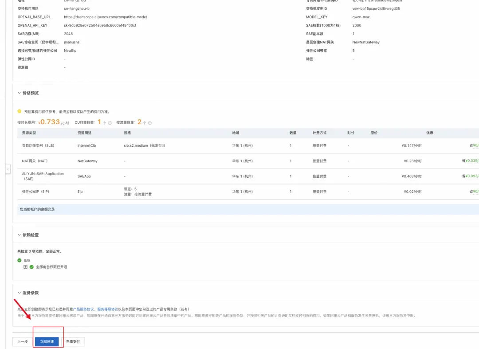Viewport: 479px width, 349px height.
Task: Click the 上一步 button
Action: (x=23, y=341)
